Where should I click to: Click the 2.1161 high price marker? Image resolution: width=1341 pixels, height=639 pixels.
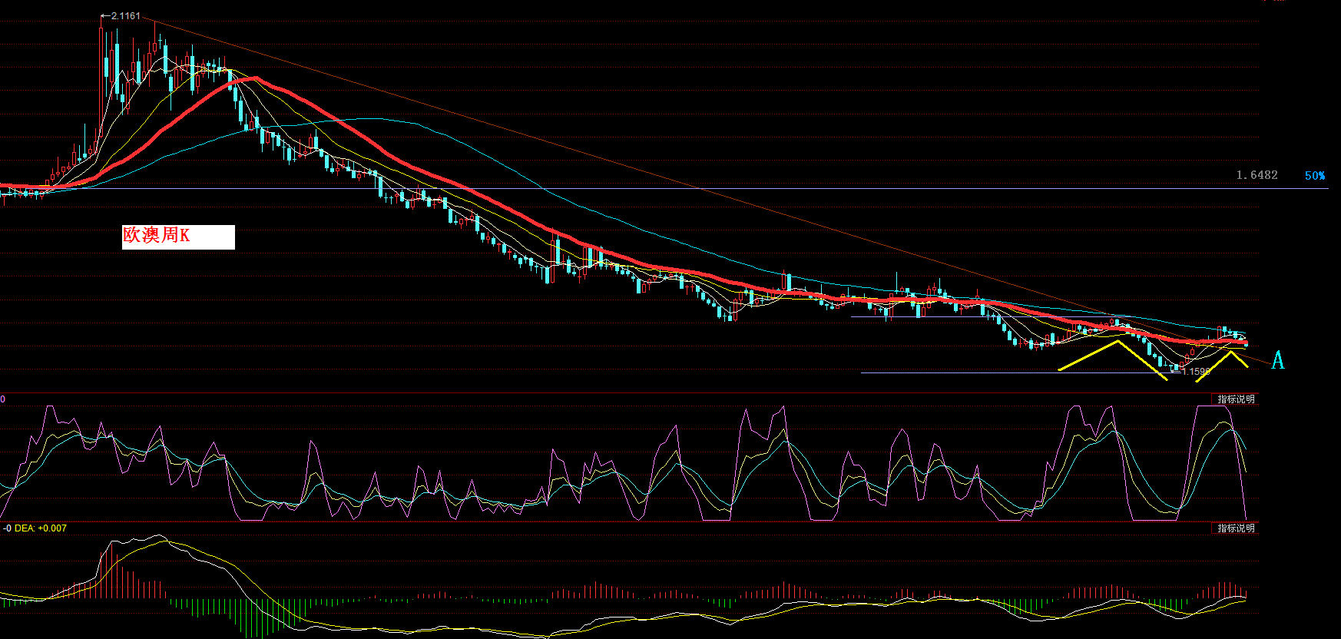121,16
